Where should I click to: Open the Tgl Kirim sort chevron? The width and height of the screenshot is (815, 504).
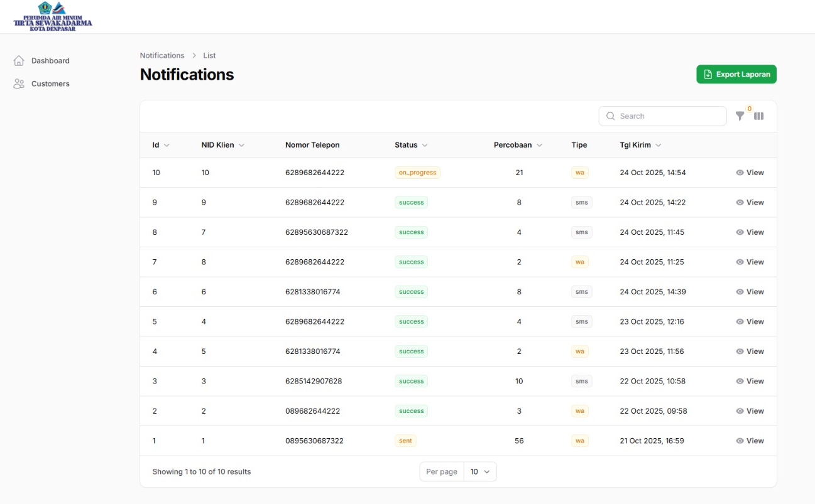pyautogui.click(x=658, y=145)
